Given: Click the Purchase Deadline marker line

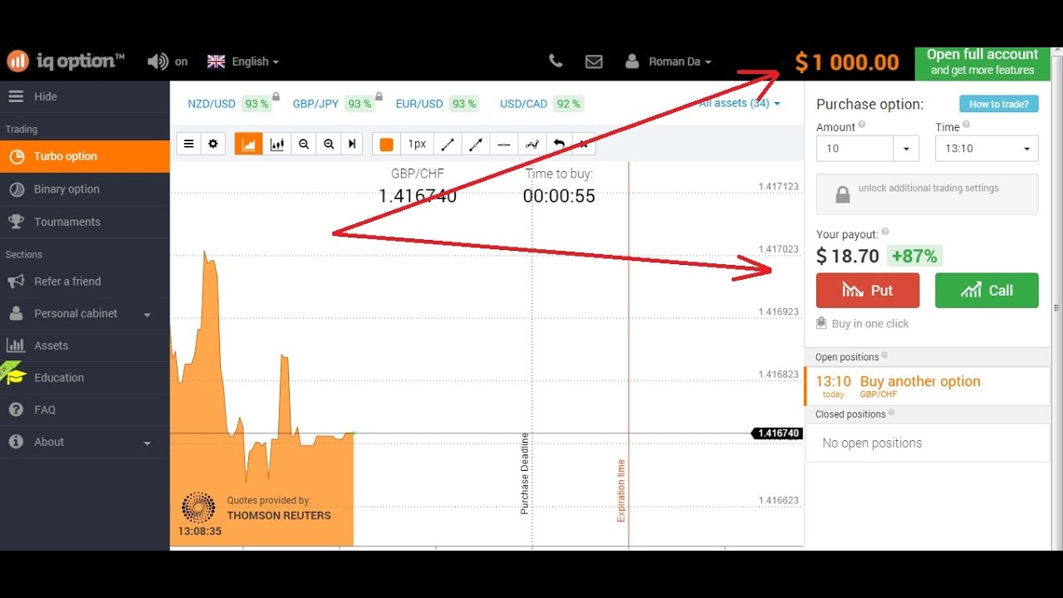Looking at the screenshot, I should coord(531,353).
